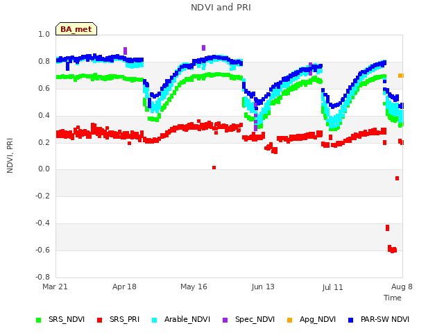This screenshot has width=444, height=333.
Task: Click the Aug 8 date tick label
Action: (402, 287)
